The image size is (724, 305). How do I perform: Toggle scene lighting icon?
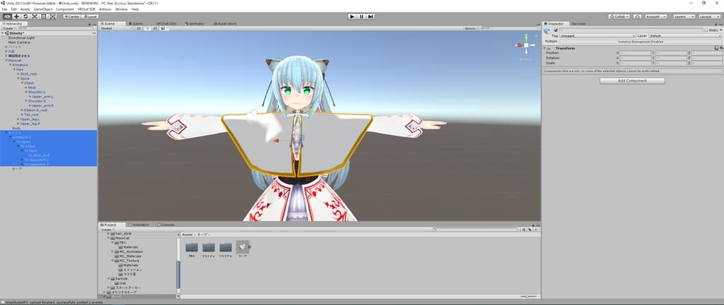(148, 28)
